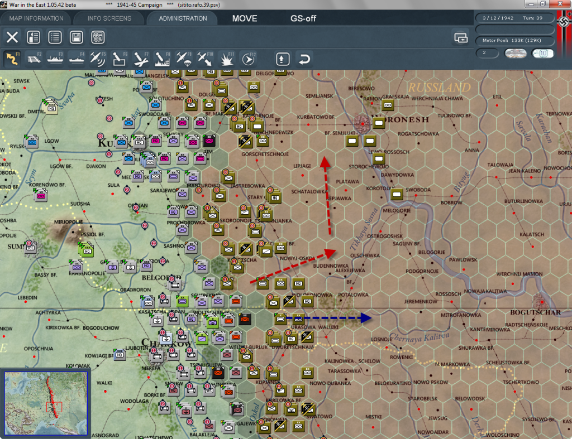This screenshot has height=439, width=572.
Task: Select the German unit on KURSK city
Action: click(139, 141)
